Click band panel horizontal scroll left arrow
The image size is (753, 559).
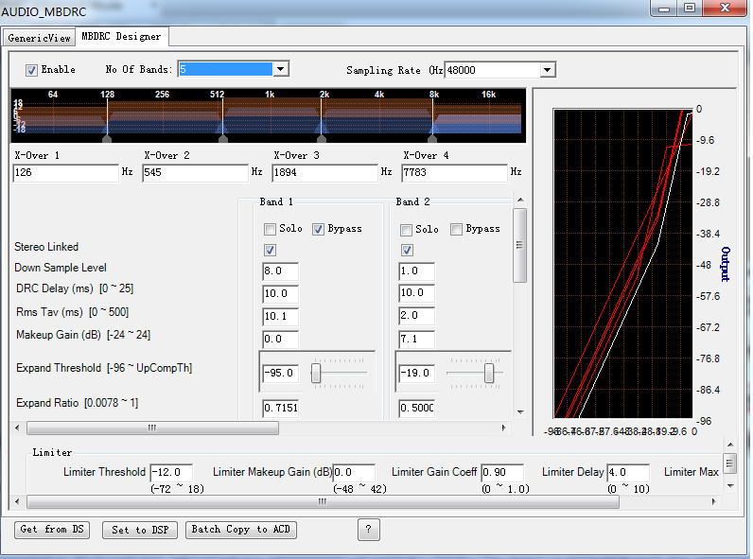[x=18, y=428]
